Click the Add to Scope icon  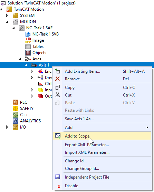pos(58,136)
